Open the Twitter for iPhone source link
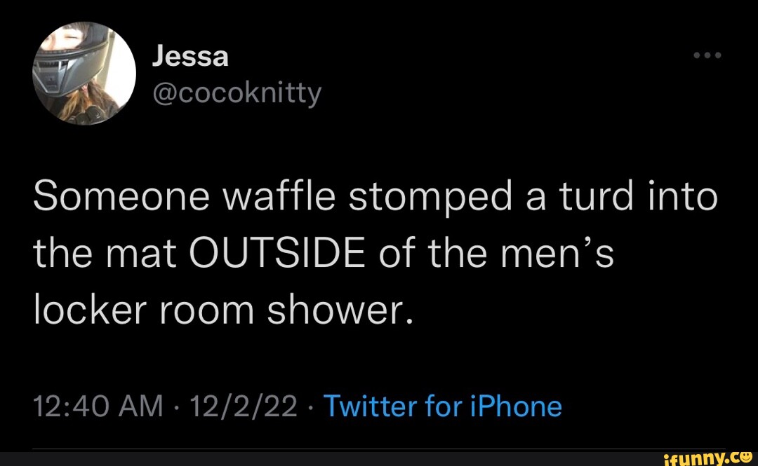Viewport: 758px width, 466px height. point(442,405)
